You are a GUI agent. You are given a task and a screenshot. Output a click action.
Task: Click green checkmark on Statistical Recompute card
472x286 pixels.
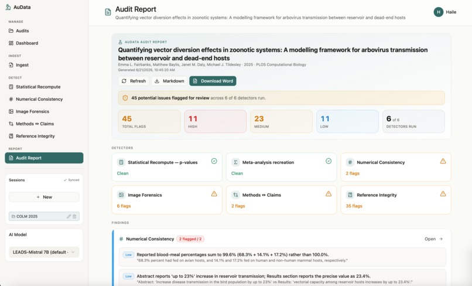pyautogui.click(x=214, y=161)
